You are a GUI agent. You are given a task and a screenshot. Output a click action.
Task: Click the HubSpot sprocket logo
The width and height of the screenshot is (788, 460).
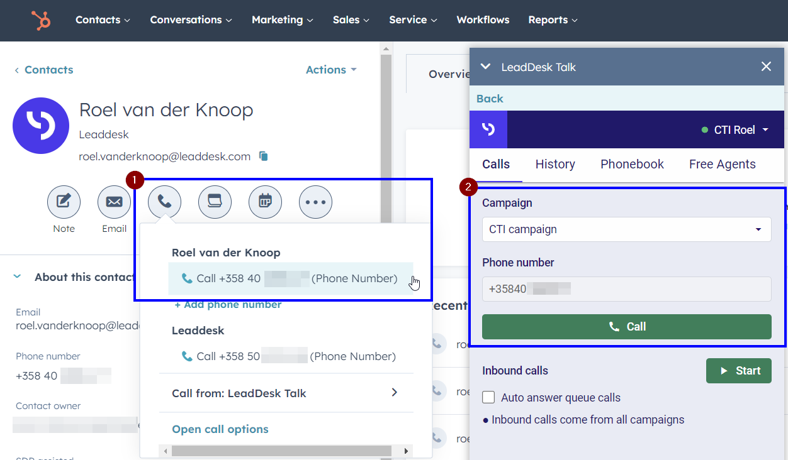[42, 20]
